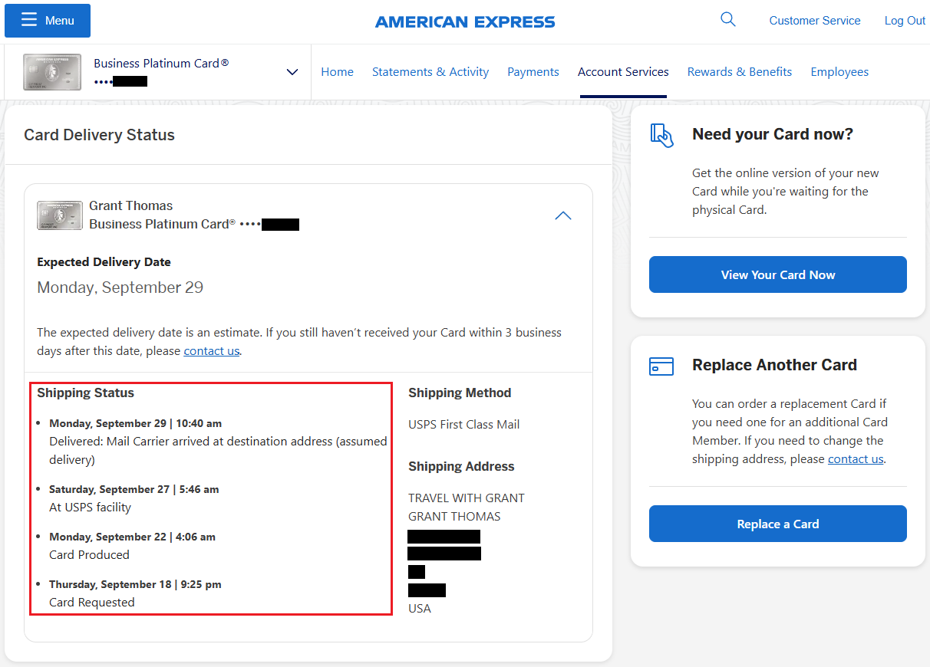Image resolution: width=930 pixels, height=667 pixels.
Task: Click the American Express logo
Action: click(x=465, y=21)
